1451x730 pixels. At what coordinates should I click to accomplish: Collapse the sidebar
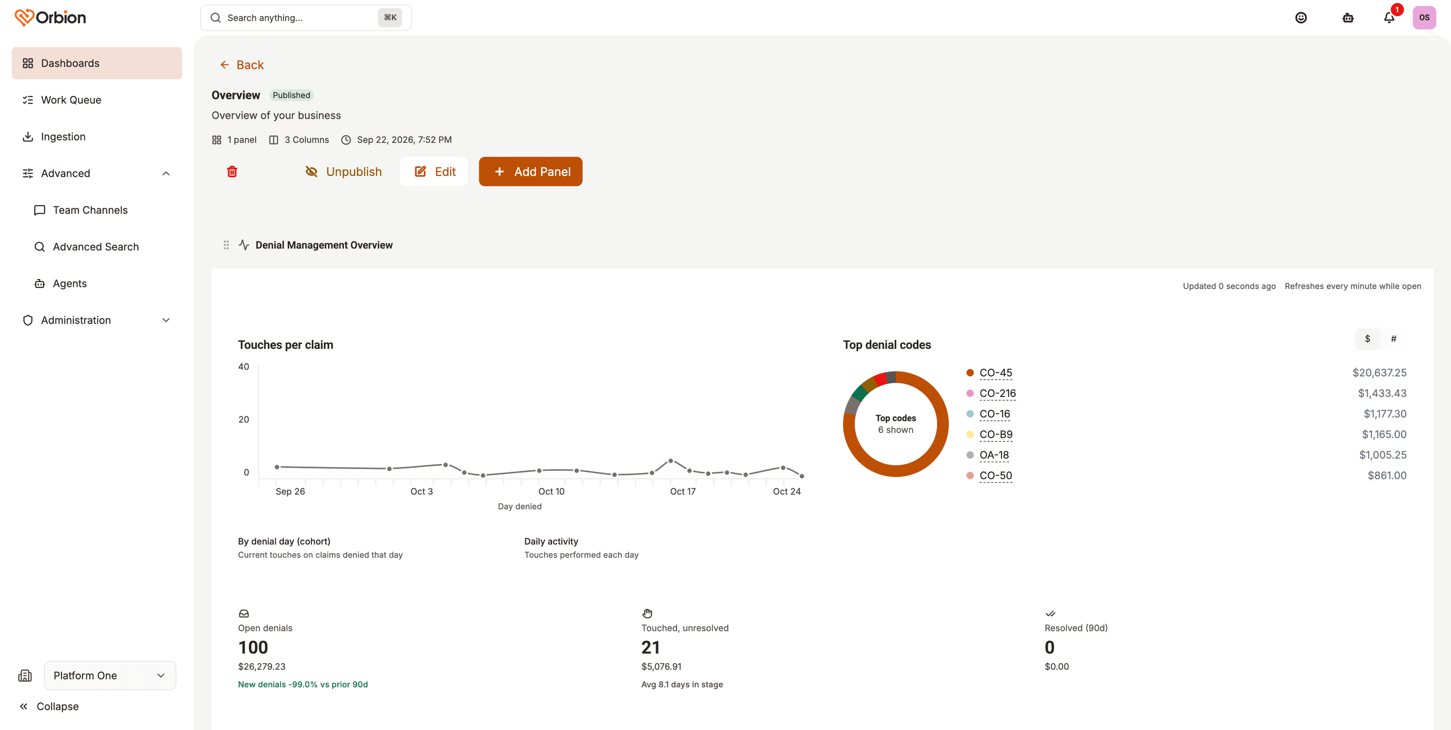[x=49, y=706]
